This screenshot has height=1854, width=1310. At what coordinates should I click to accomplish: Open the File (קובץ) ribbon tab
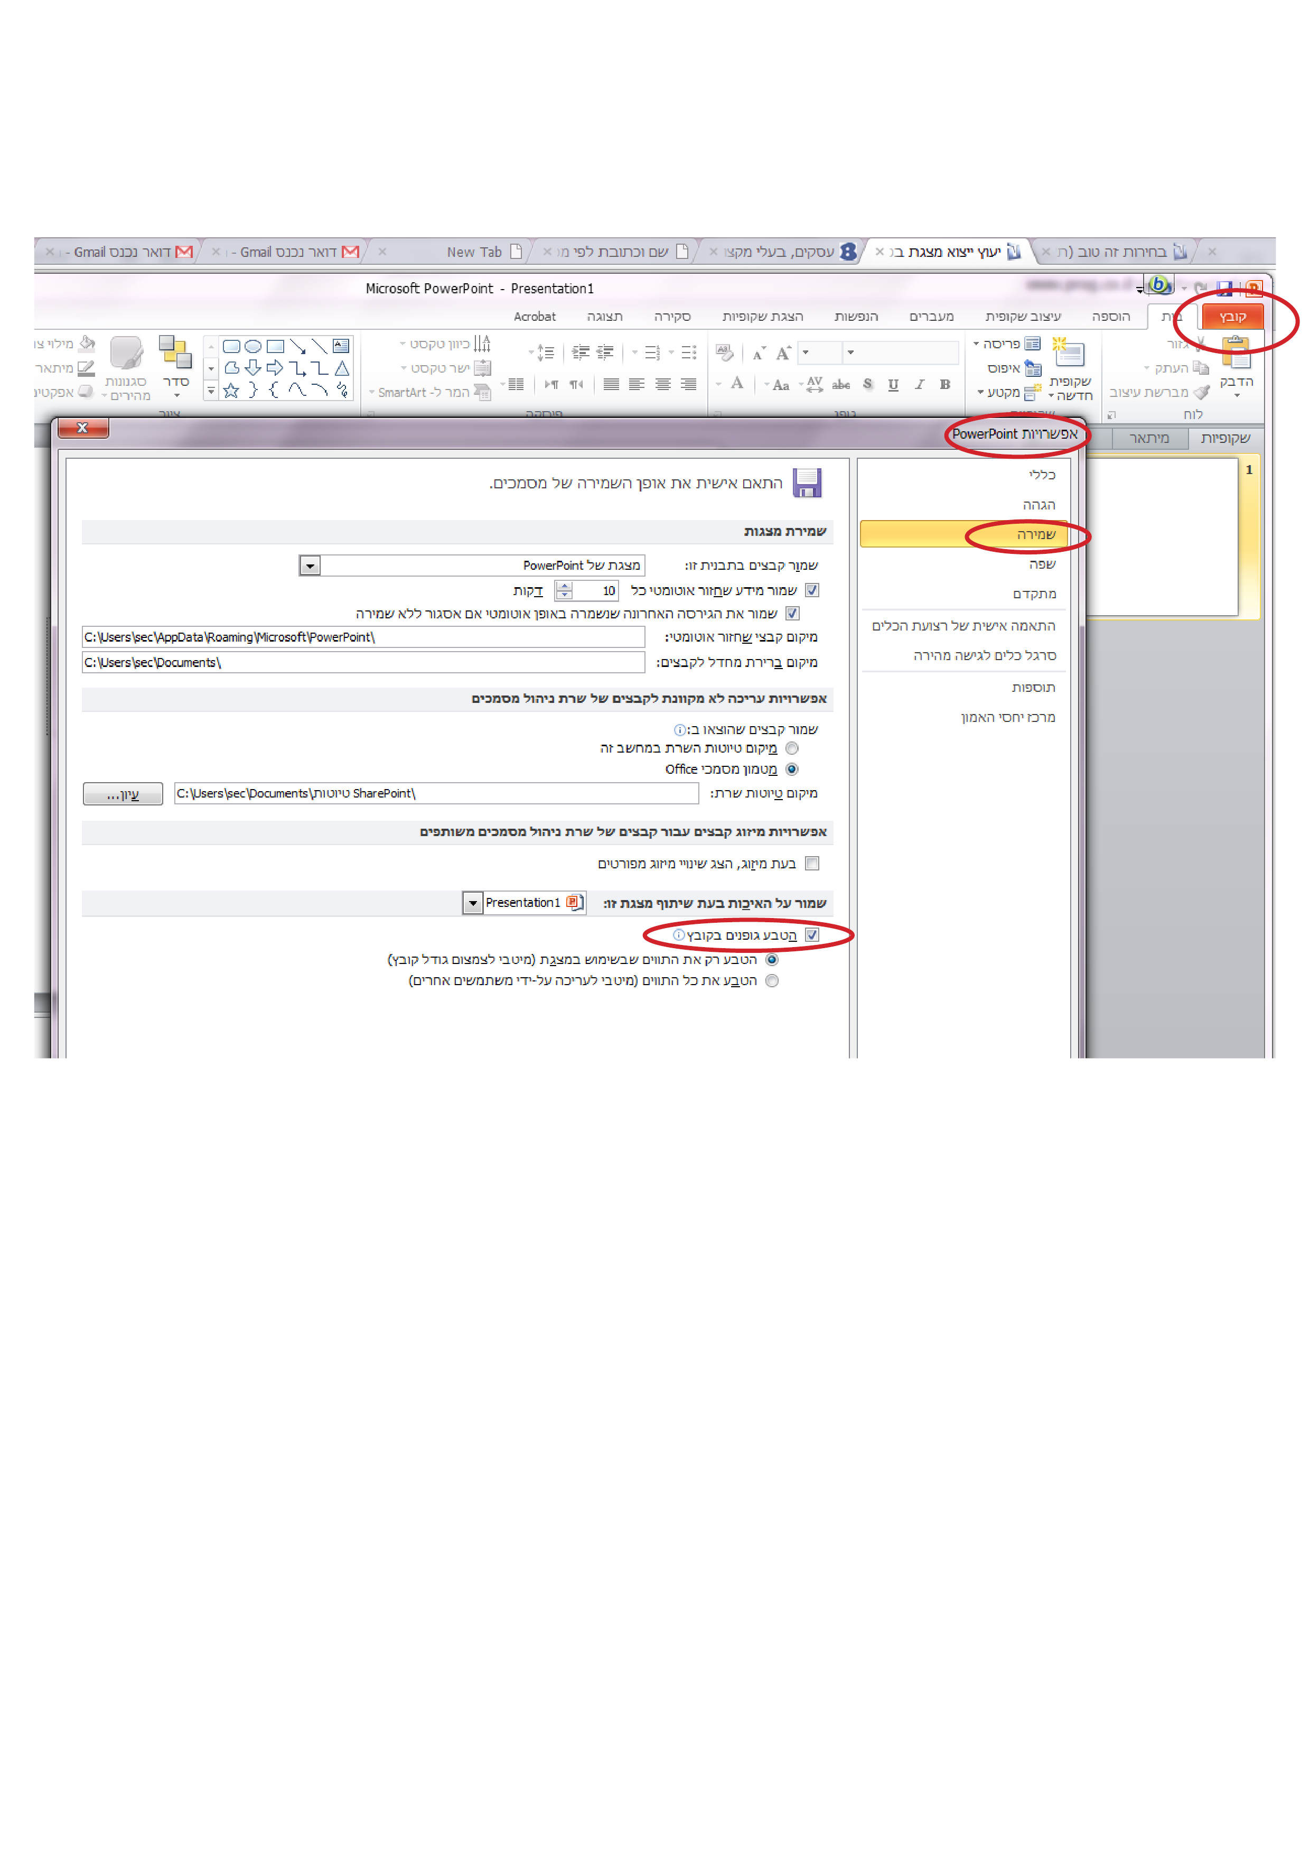1232,317
